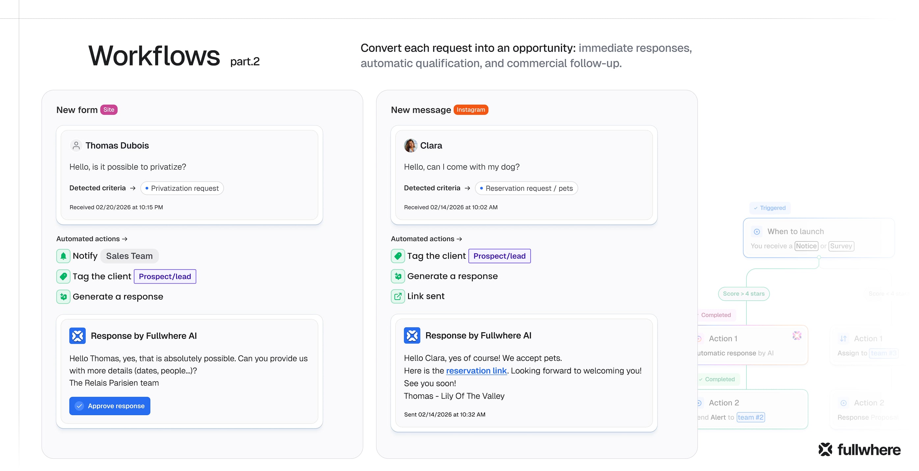Click Generate a response icon under New form
The image size is (919, 471).
63,296
